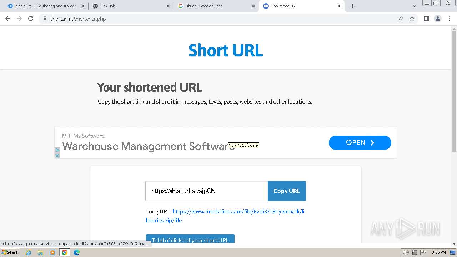Launch Internet Explorer from taskbar

(29, 252)
